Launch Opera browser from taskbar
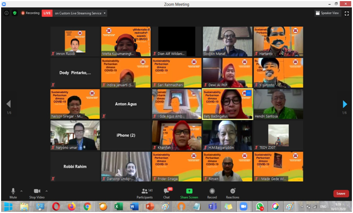This screenshot has height=213, width=353. point(56,206)
